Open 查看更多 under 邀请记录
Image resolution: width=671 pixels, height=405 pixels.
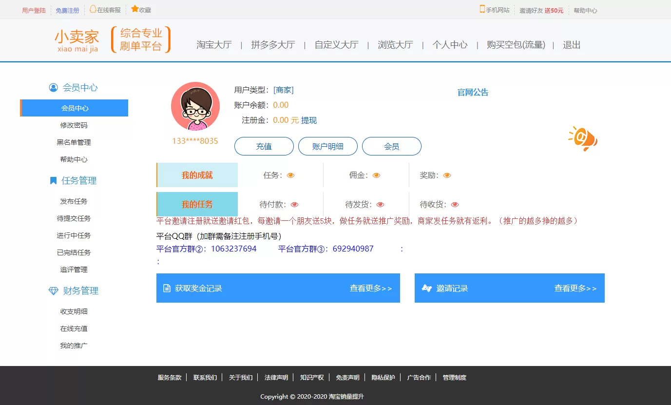[x=575, y=288]
